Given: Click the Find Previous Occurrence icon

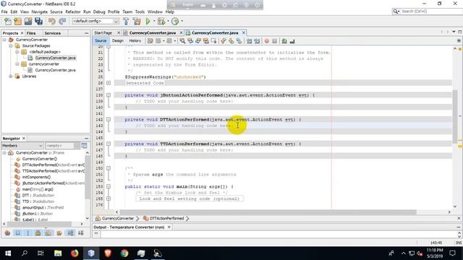Looking at the screenshot, I should click(x=190, y=41).
